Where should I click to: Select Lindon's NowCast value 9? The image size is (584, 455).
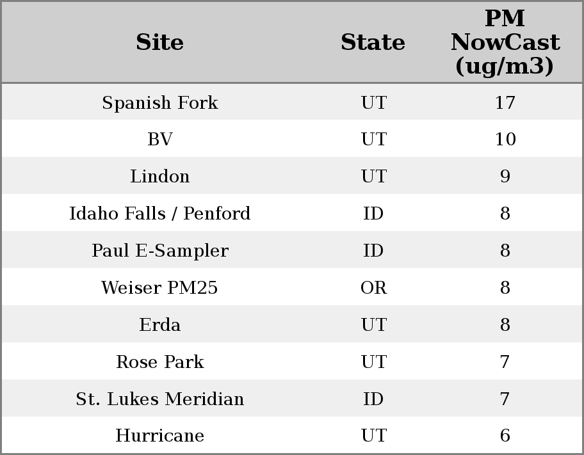(505, 177)
